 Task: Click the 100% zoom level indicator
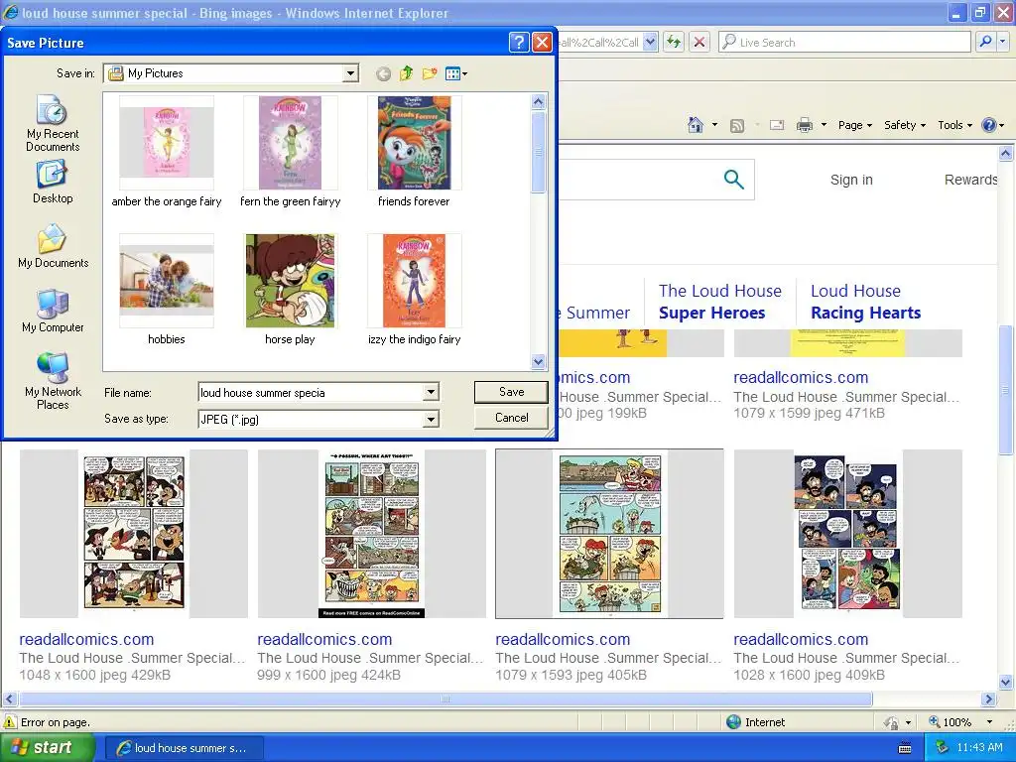(x=951, y=722)
